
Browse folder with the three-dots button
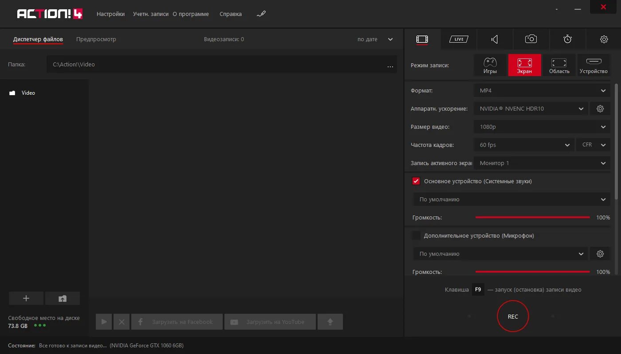(390, 66)
